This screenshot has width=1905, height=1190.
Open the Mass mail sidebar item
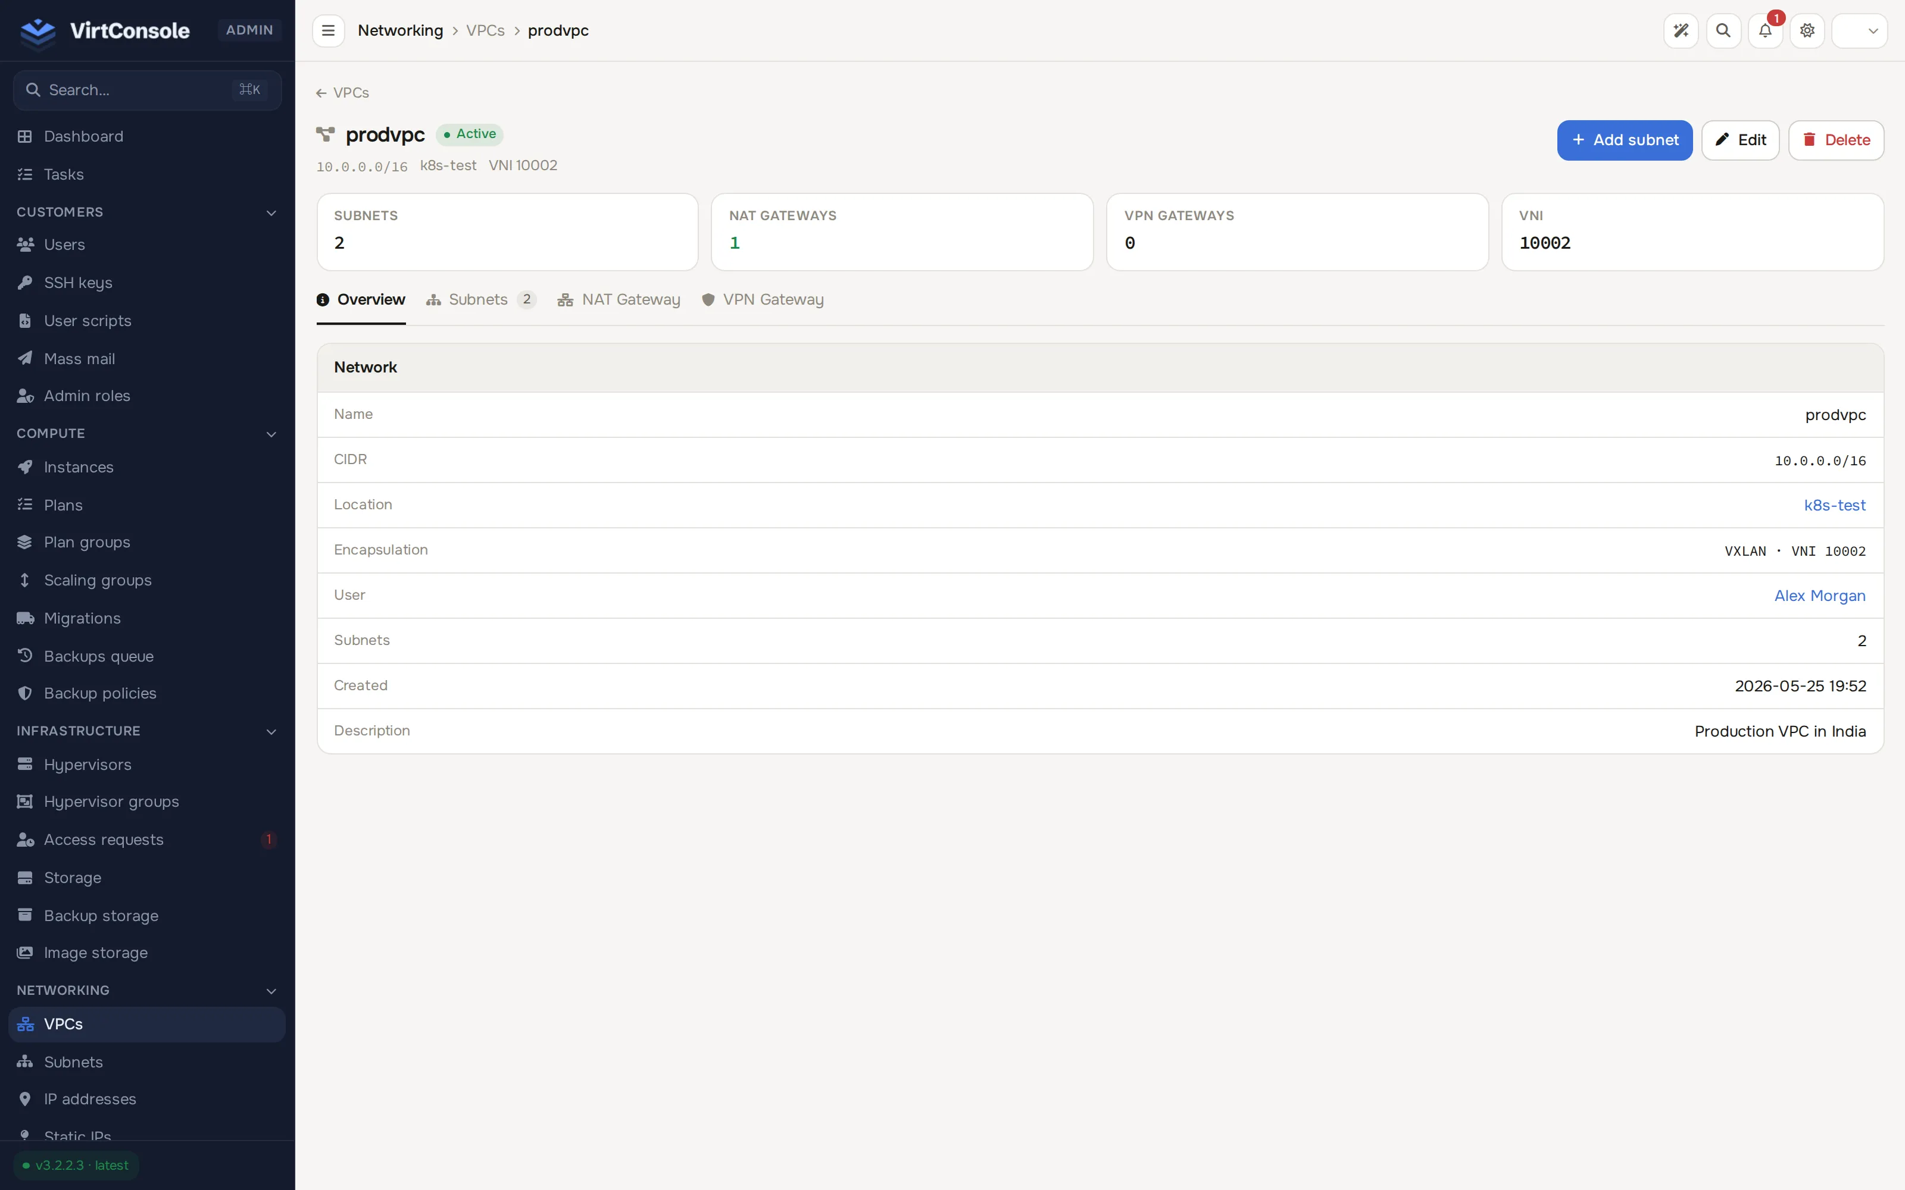click(147, 358)
